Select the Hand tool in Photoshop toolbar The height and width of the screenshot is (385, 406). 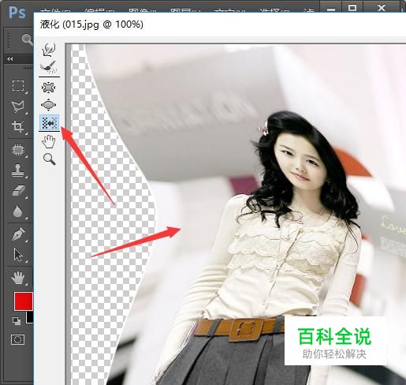[17, 278]
